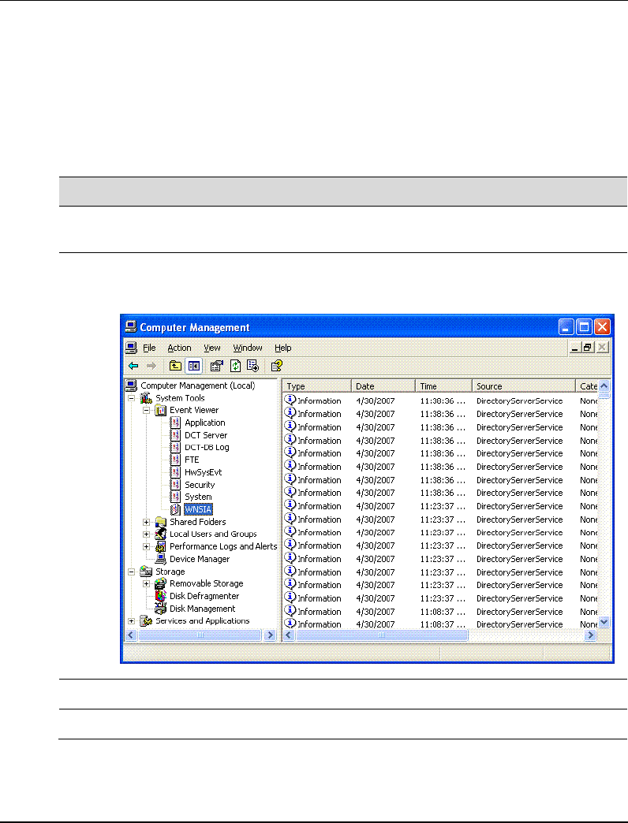Open the Window menu
The height and width of the screenshot is (823, 628).
(x=247, y=348)
